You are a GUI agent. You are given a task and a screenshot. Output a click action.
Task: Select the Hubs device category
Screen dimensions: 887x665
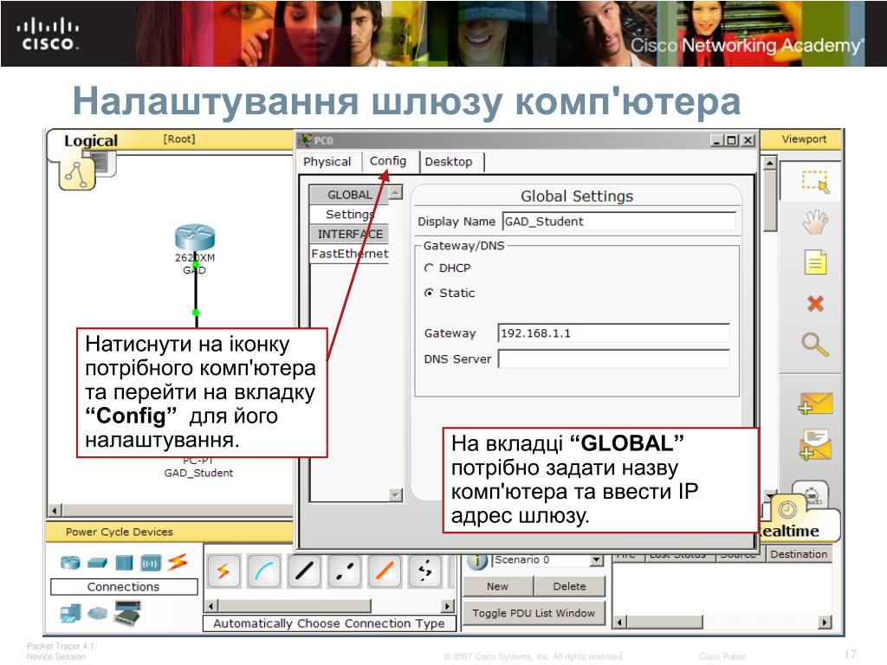tap(124, 563)
